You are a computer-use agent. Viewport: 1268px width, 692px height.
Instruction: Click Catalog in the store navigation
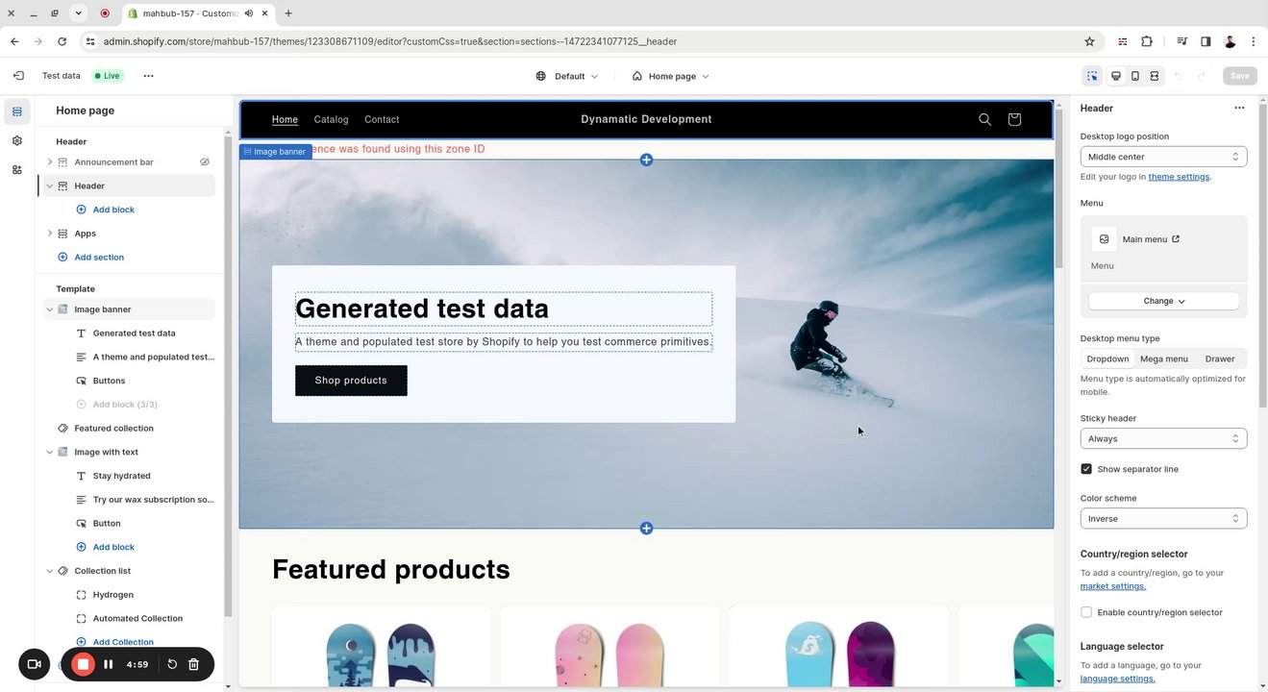(x=331, y=119)
